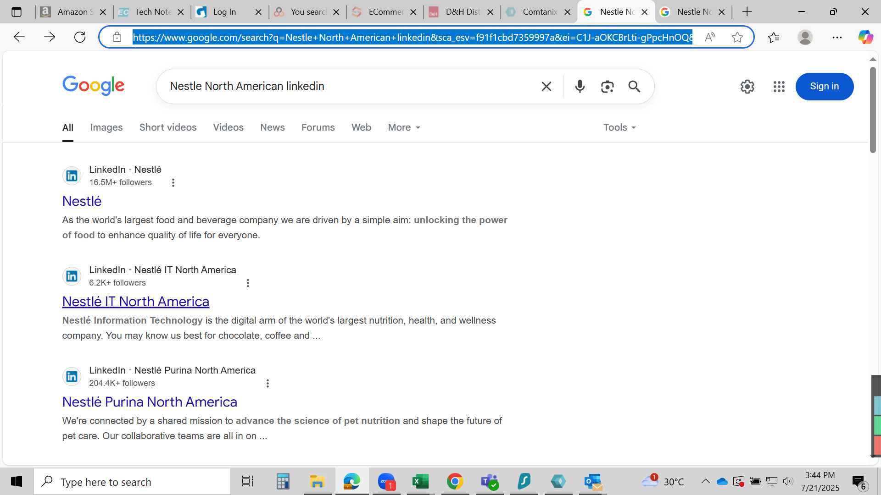Go to the Google logo homepage
This screenshot has width=881, height=495.
(x=93, y=86)
